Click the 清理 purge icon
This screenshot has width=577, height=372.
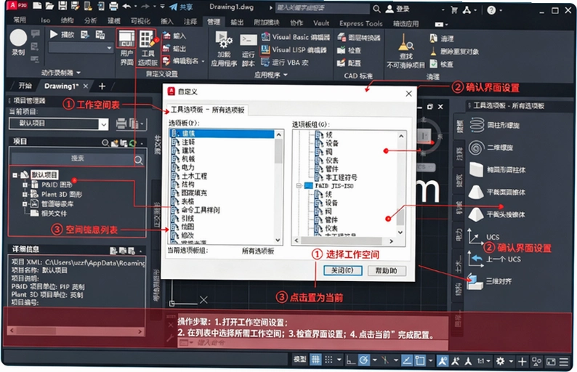434,39
